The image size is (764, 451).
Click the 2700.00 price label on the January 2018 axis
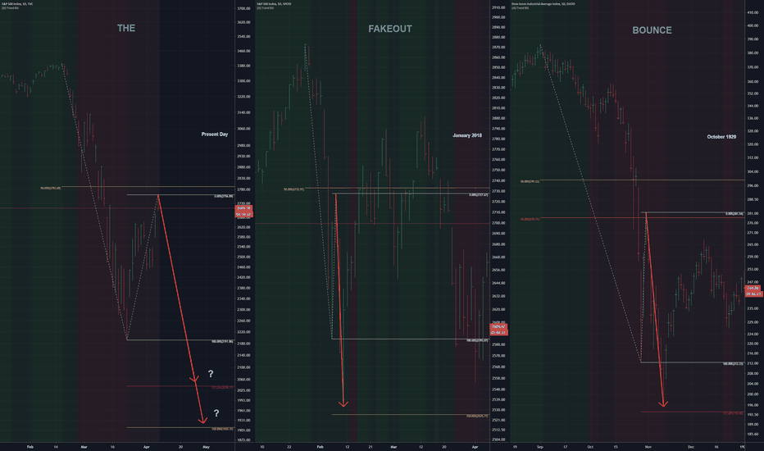tap(498, 223)
